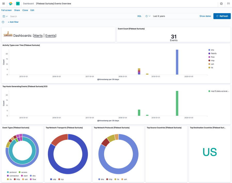Screen dimensions: 232x183
Task: Select tcp legend in Network Transports
Action: point(61,179)
